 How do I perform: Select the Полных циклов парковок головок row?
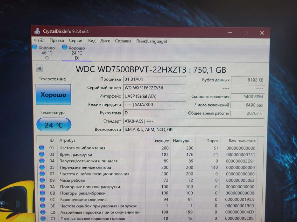click(x=147, y=219)
